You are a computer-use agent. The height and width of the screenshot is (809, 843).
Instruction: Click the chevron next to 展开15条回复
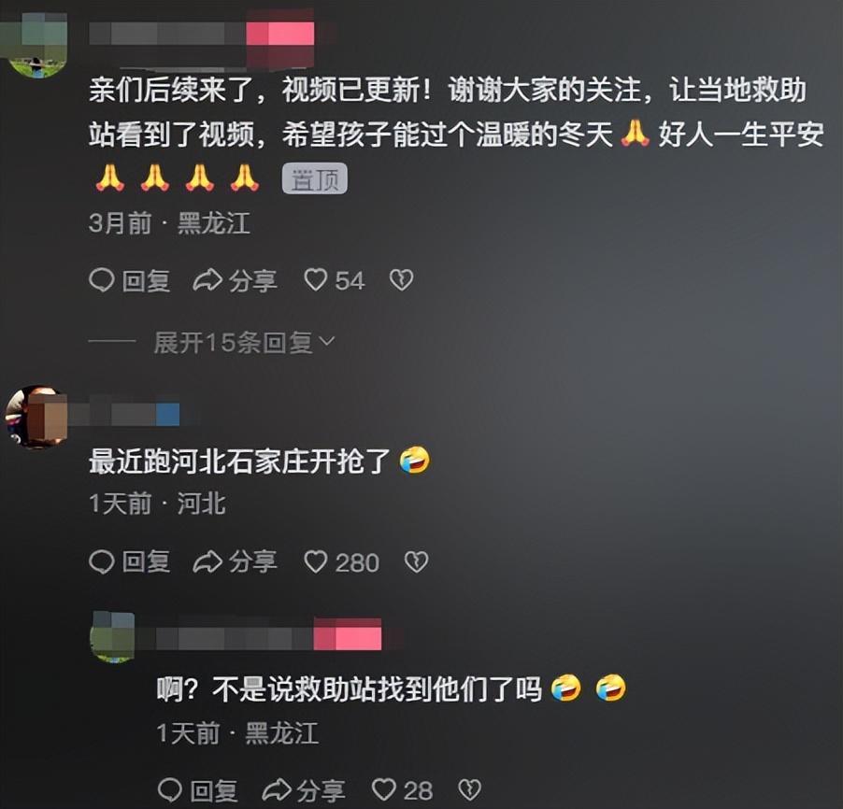[x=327, y=341]
